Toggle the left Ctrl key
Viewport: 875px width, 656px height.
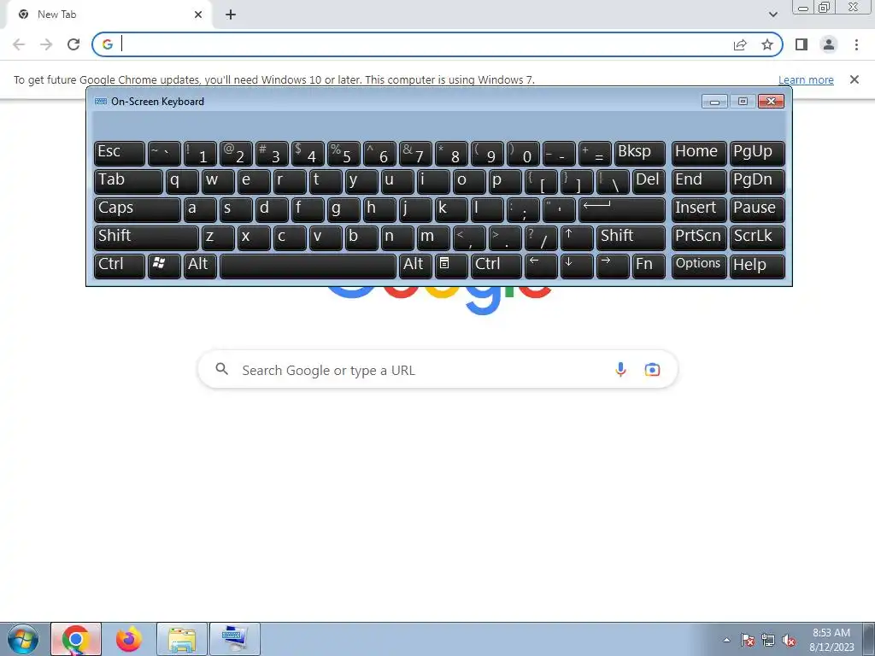click(x=120, y=266)
